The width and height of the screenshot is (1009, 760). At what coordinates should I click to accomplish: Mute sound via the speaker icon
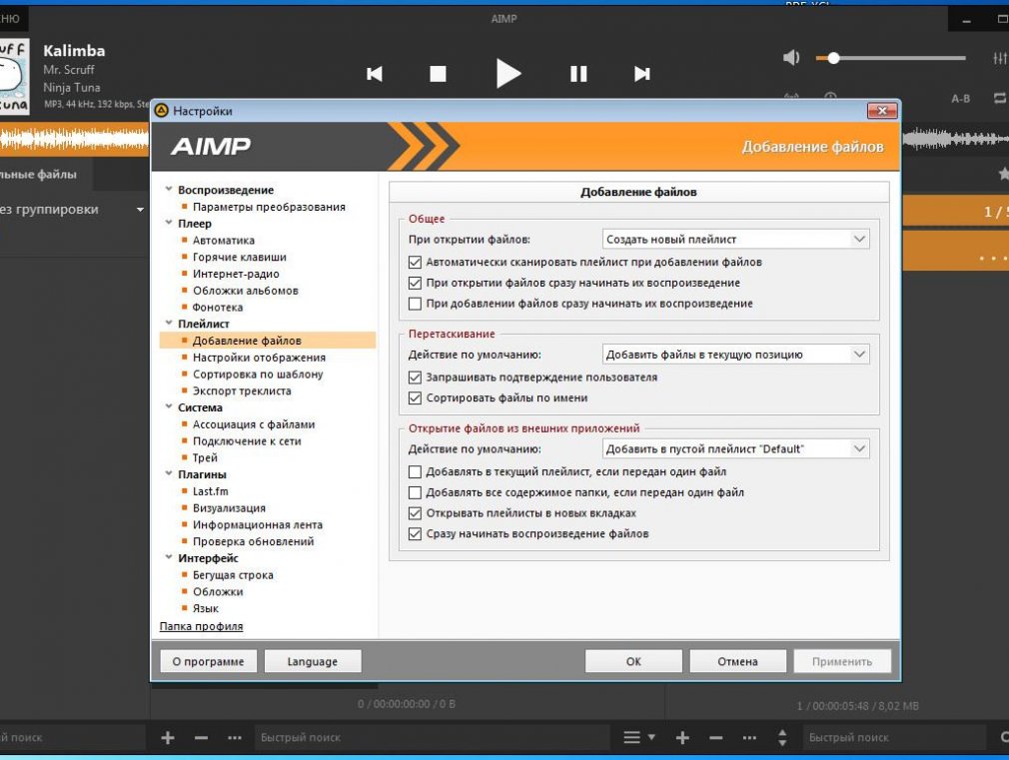tap(791, 58)
